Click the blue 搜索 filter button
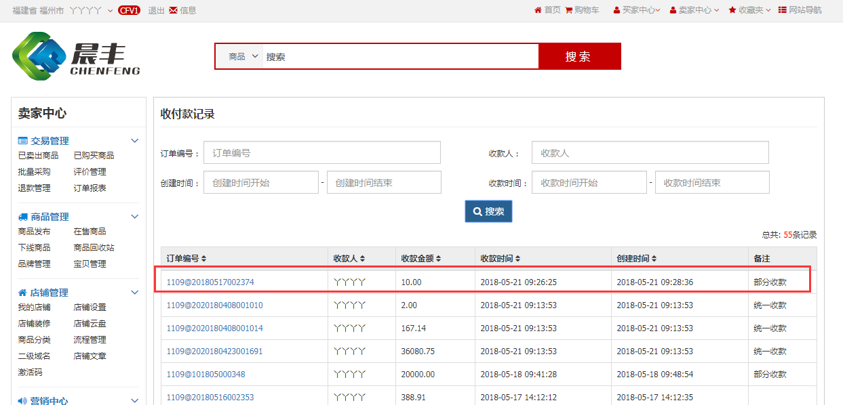This screenshot has width=843, height=405. (x=488, y=211)
